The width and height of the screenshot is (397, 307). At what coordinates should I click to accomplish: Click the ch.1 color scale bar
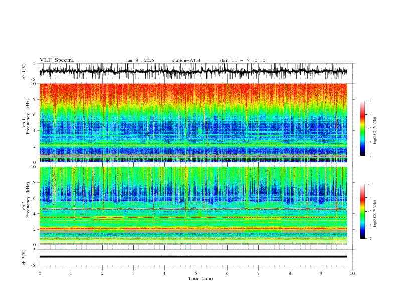pyautogui.click(x=363, y=128)
